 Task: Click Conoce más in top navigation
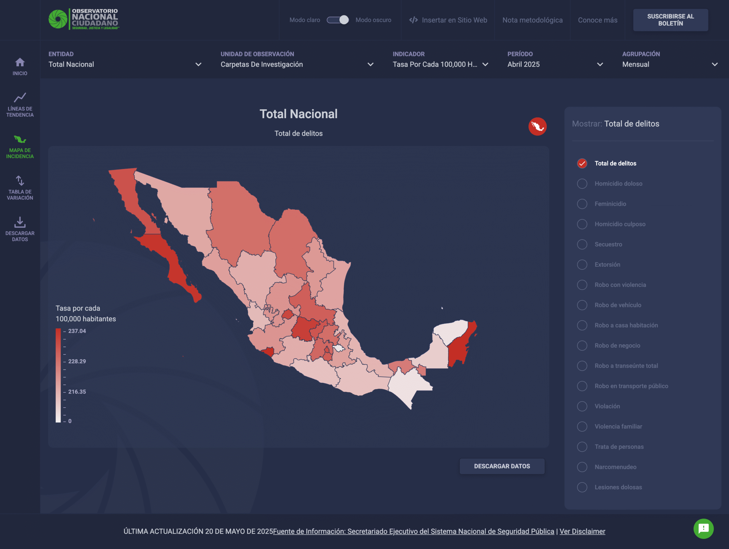[x=597, y=20]
